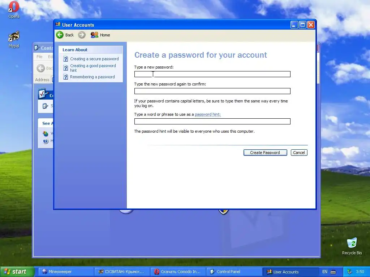The width and height of the screenshot is (370, 277).
Task: Close the User Accounts window
Action: pyautogui.click(x=311, y=25)
